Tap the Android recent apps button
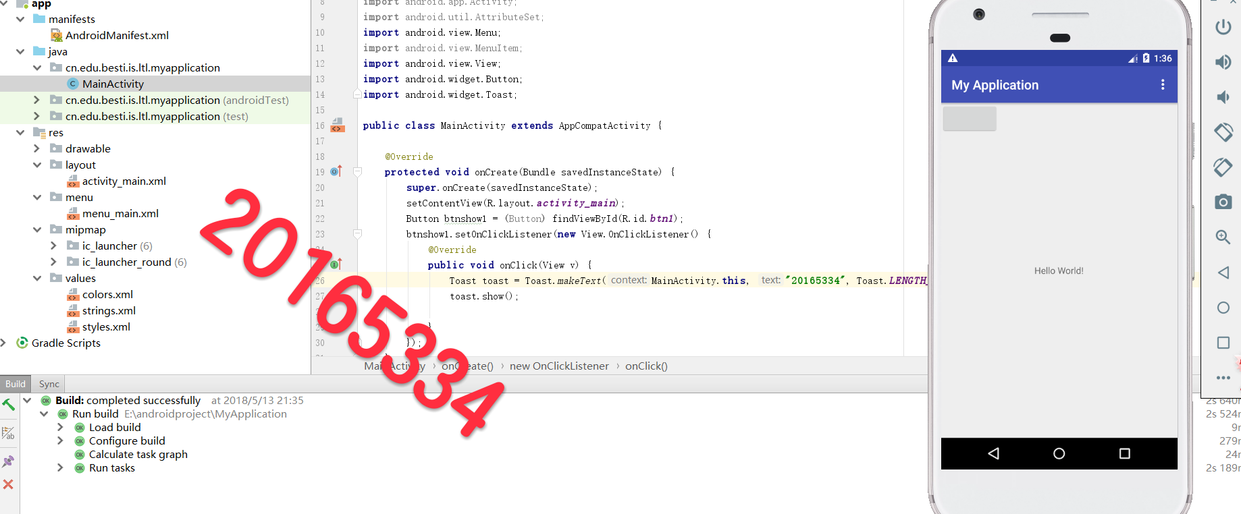The image size is (1241, 514). 1124,453
